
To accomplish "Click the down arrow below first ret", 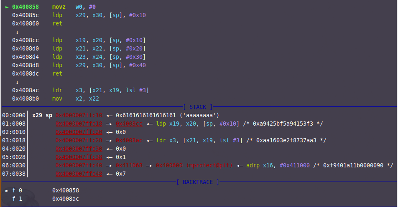I will 17,32.
